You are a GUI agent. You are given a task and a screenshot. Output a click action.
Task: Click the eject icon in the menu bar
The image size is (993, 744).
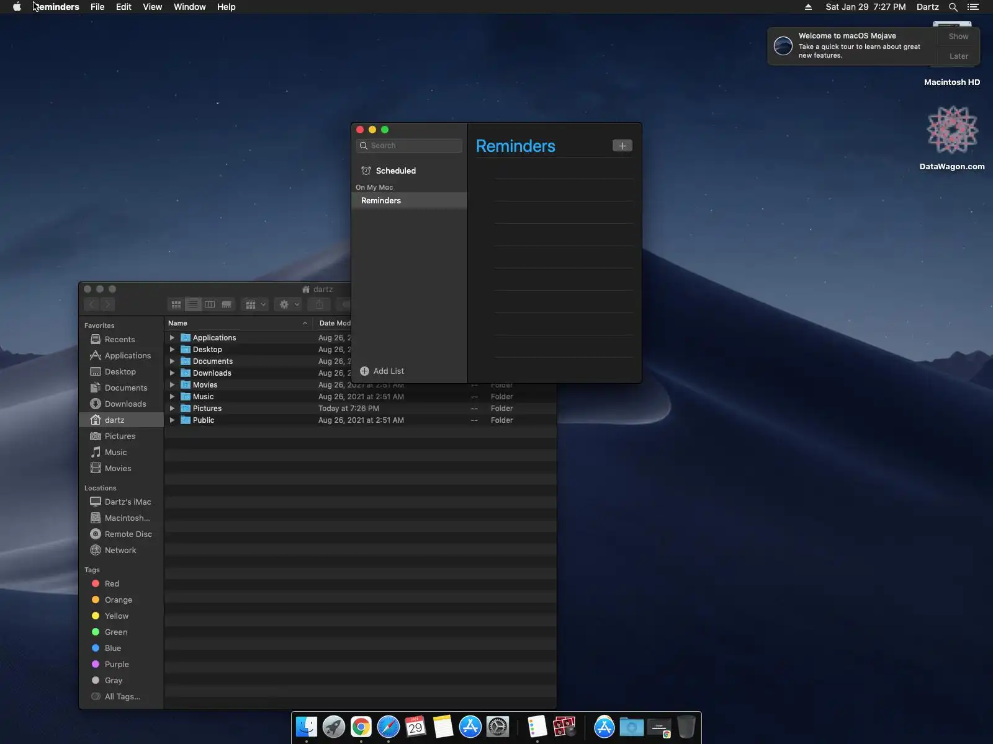coord(808,7)
